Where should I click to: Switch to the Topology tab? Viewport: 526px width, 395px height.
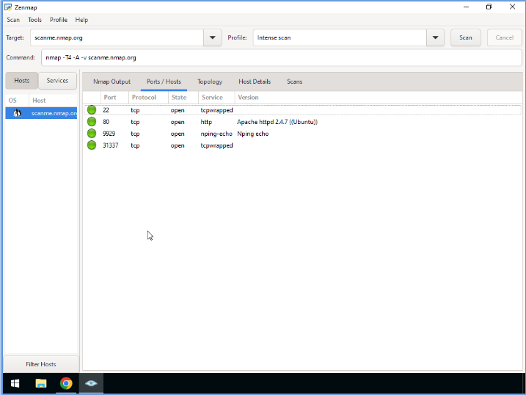[210, 81]
